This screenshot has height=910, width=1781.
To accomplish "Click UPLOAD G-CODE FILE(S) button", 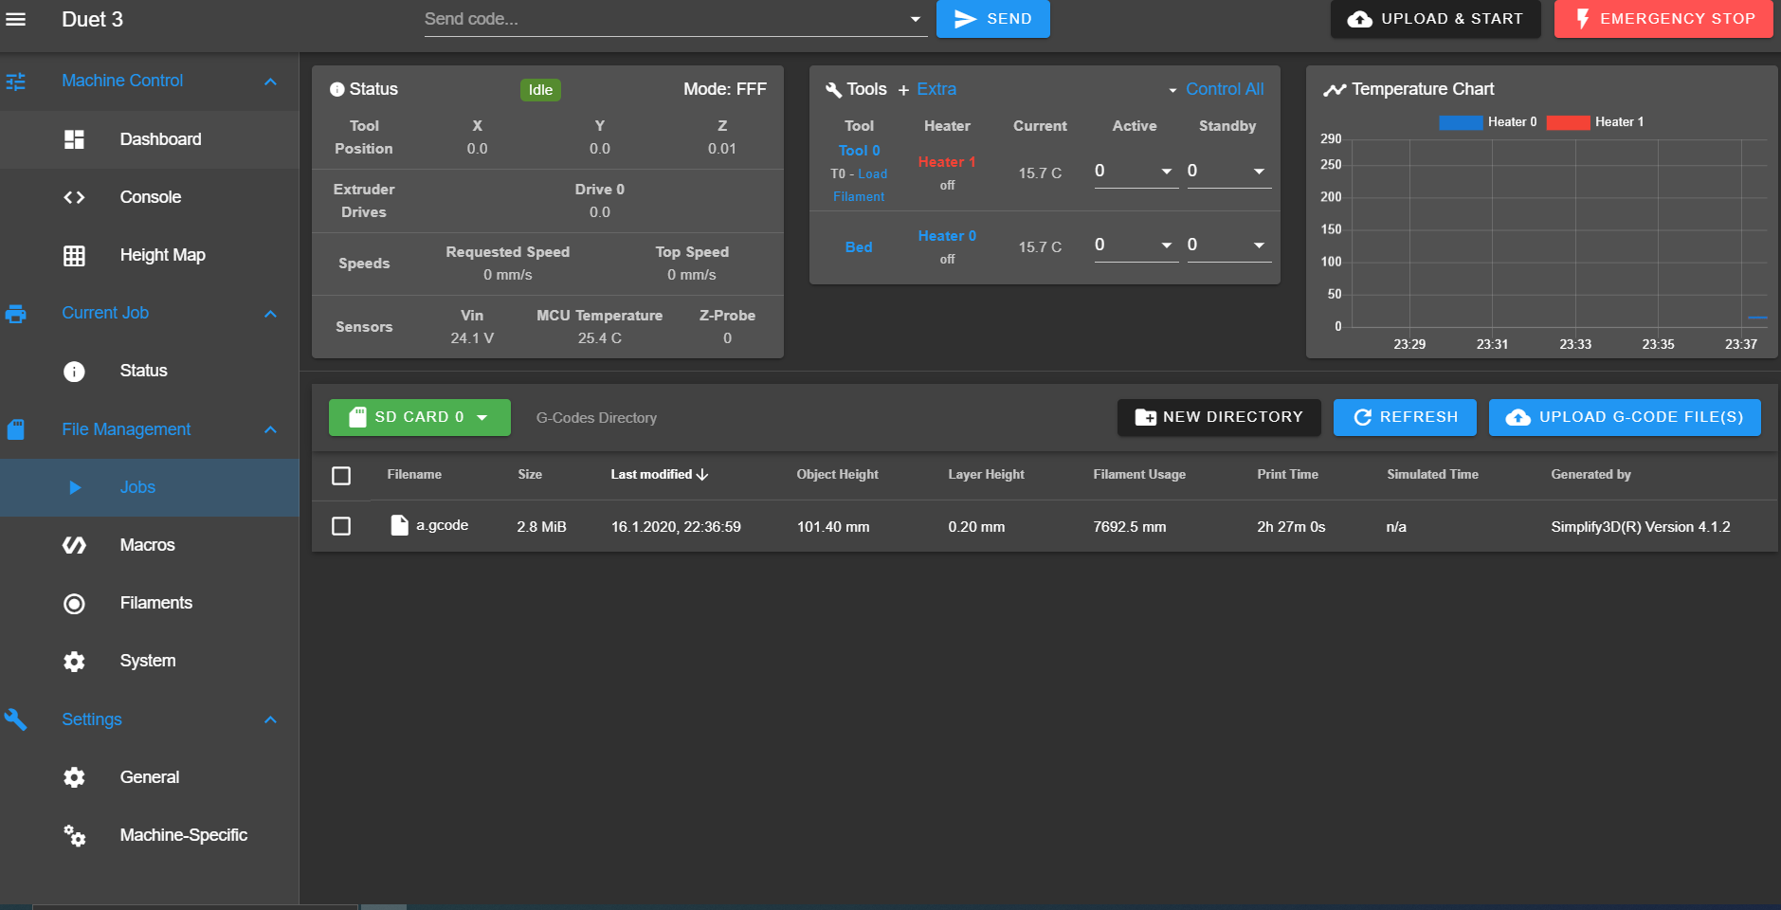I will click(1625, 417).
